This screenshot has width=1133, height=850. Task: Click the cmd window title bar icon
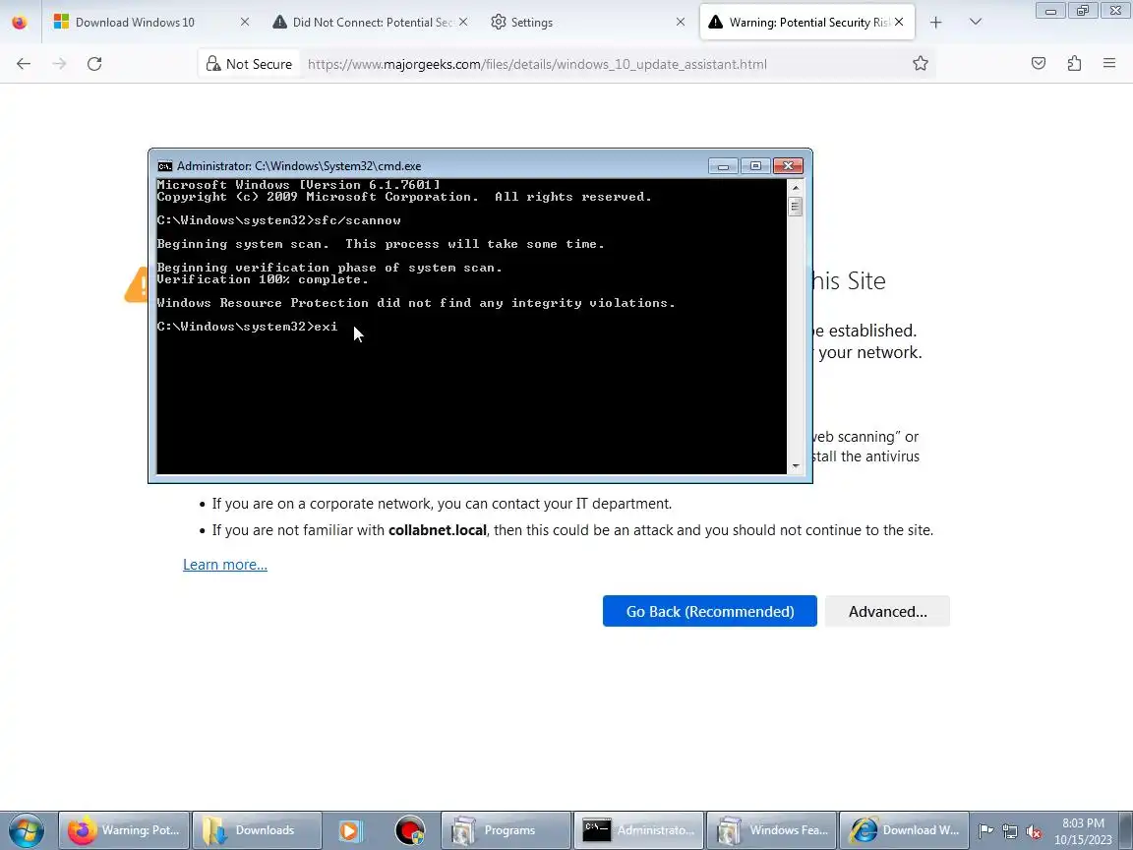[x=165, y=166]
